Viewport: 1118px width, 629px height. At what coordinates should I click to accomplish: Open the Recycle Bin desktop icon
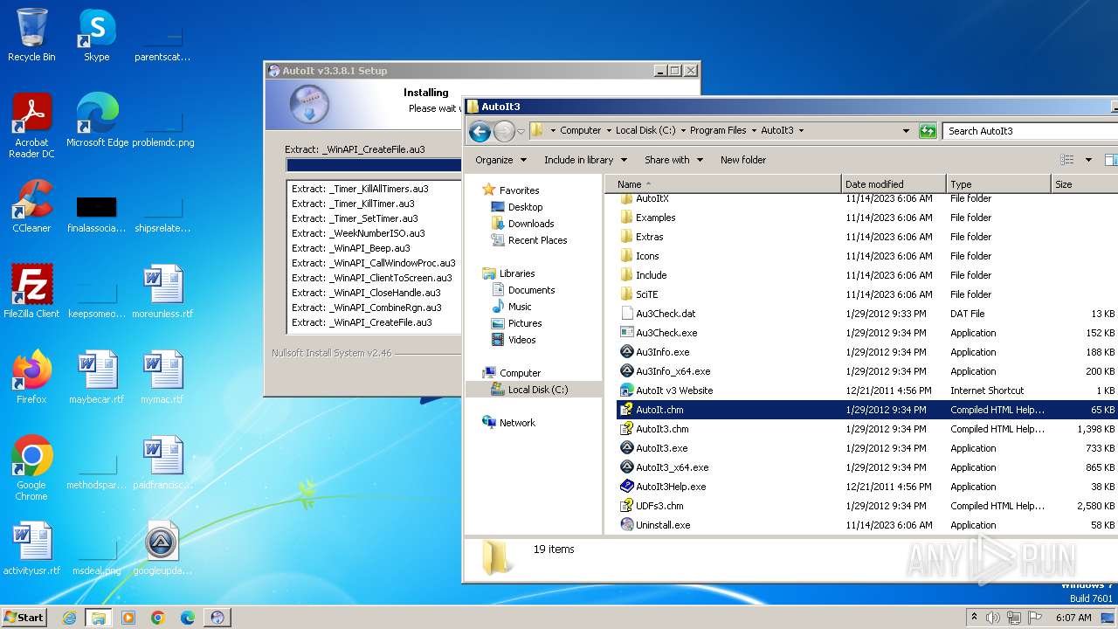[x=31, y=35]
